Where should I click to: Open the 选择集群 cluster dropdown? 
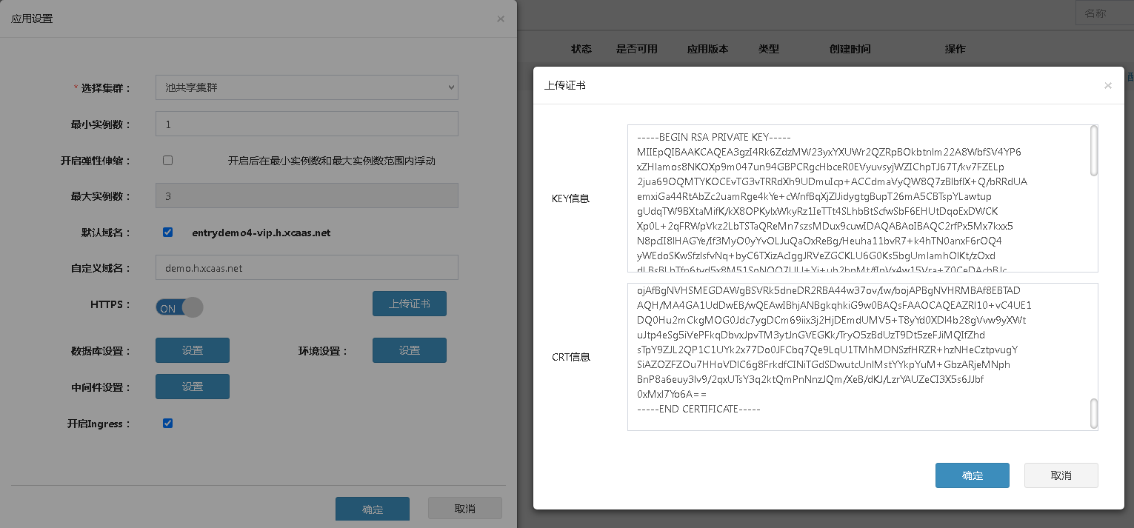click(x=307, y=87)
